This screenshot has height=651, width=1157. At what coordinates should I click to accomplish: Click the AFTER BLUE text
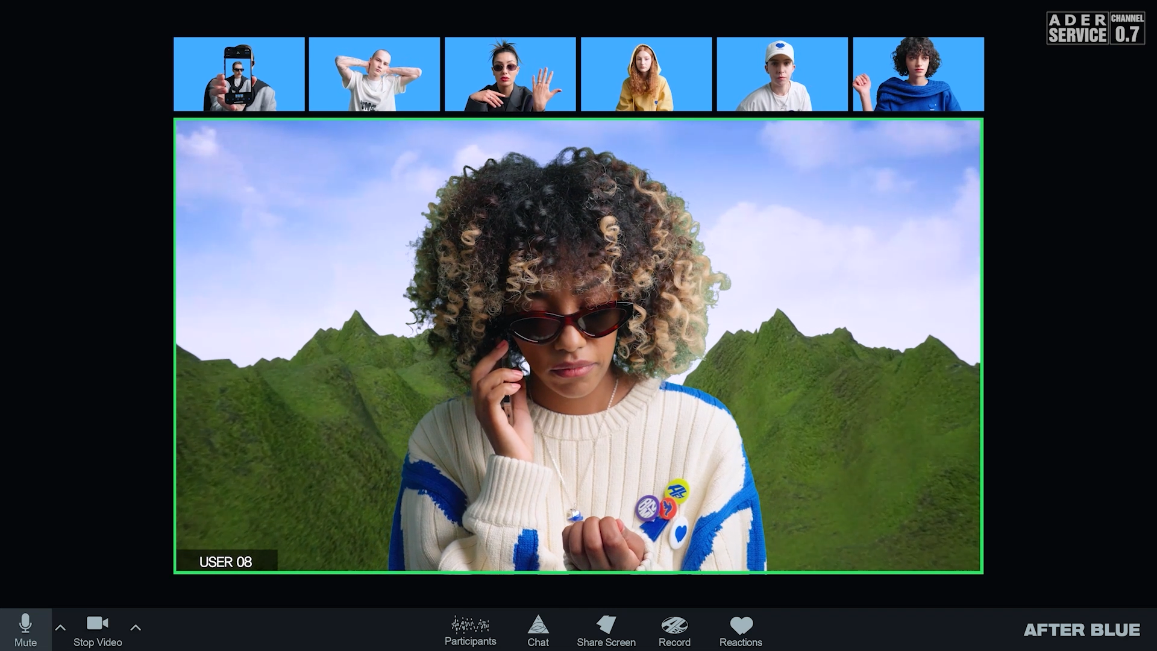[1082, 630]
